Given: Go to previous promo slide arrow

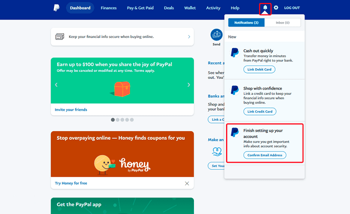Looking at the screenshot, I should point(56,85).
